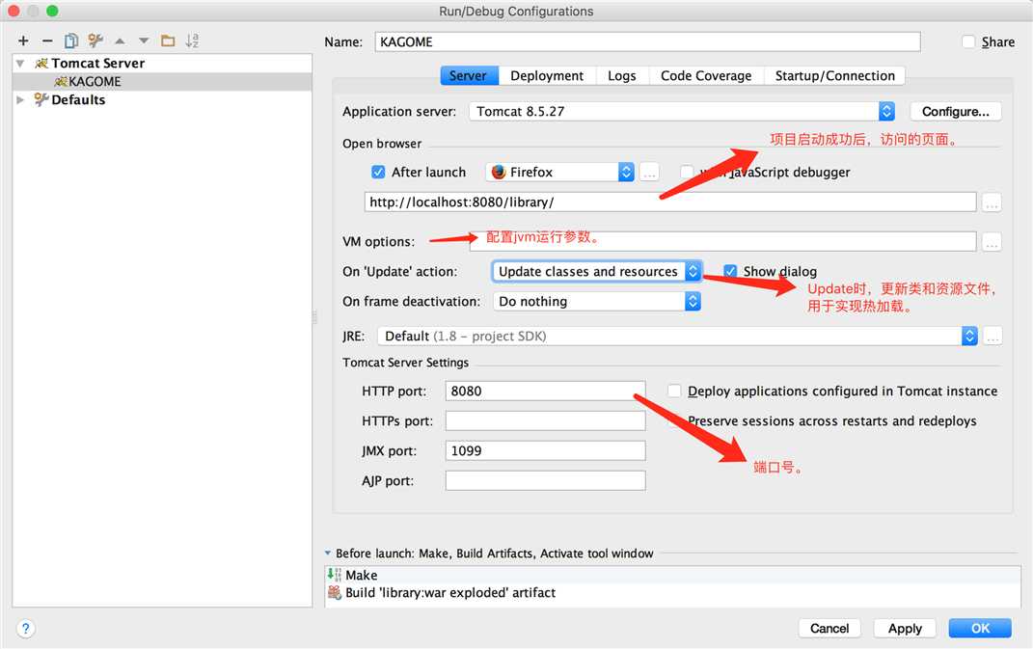Open On frame deactivation dropdown
The image size is (1033, 649).
click(596, 301)
